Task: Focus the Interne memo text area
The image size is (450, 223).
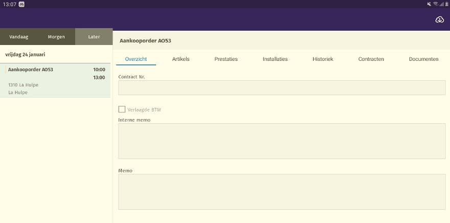Action: click(x=282, y=141)
